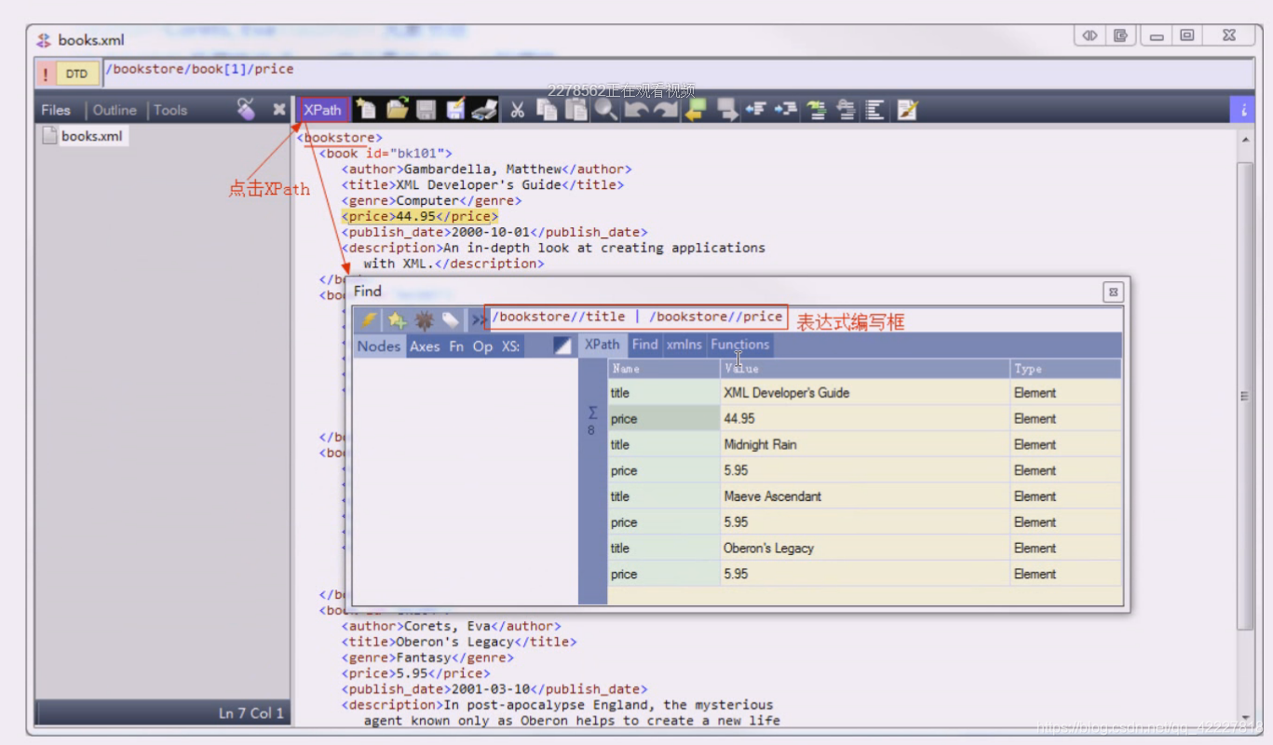This screenshot has width=1273, height=745.
Task: Select the Nodes tab in Find dialog
Action: (378, 346)
